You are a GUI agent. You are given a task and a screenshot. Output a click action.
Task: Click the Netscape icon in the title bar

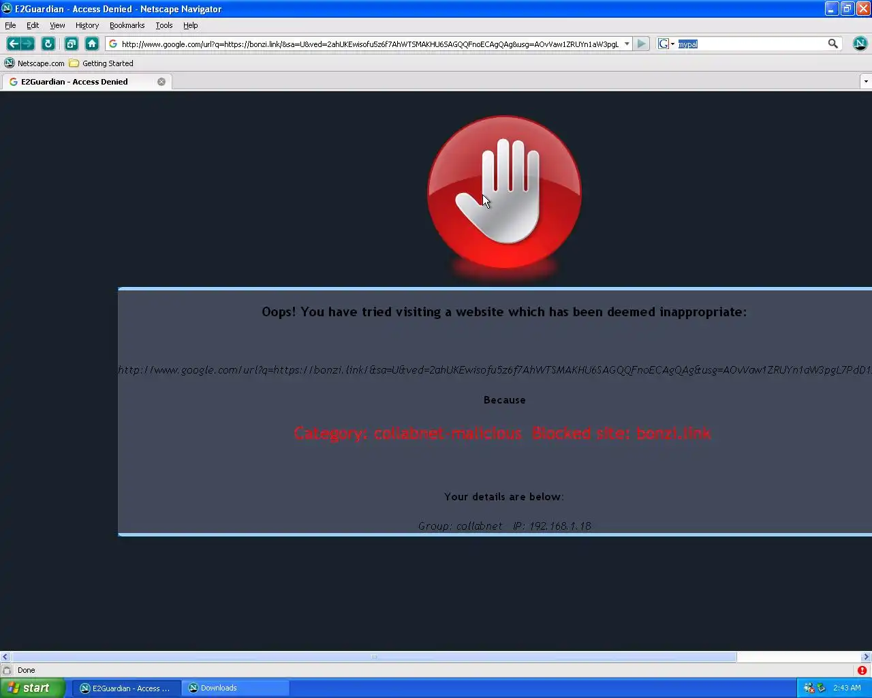pyautogui.click(x=7, y=9)
